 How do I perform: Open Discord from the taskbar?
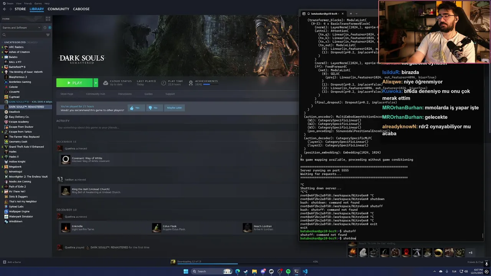coord(263,271)
